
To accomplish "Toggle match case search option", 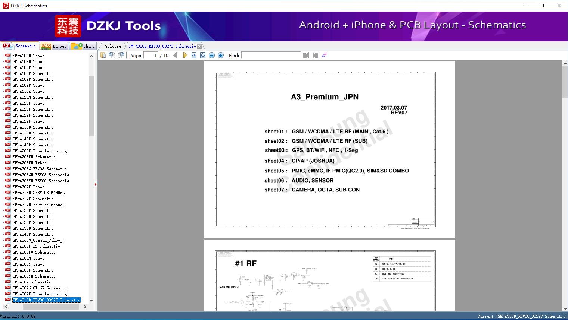I will (x=324, y=55).
